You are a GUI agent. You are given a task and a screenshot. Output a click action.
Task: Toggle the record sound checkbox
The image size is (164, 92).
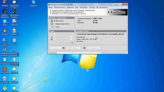[x=55, y=40]
